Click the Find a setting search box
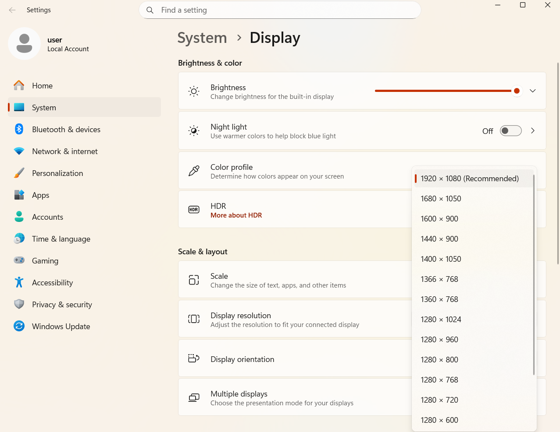 point(280,10)
